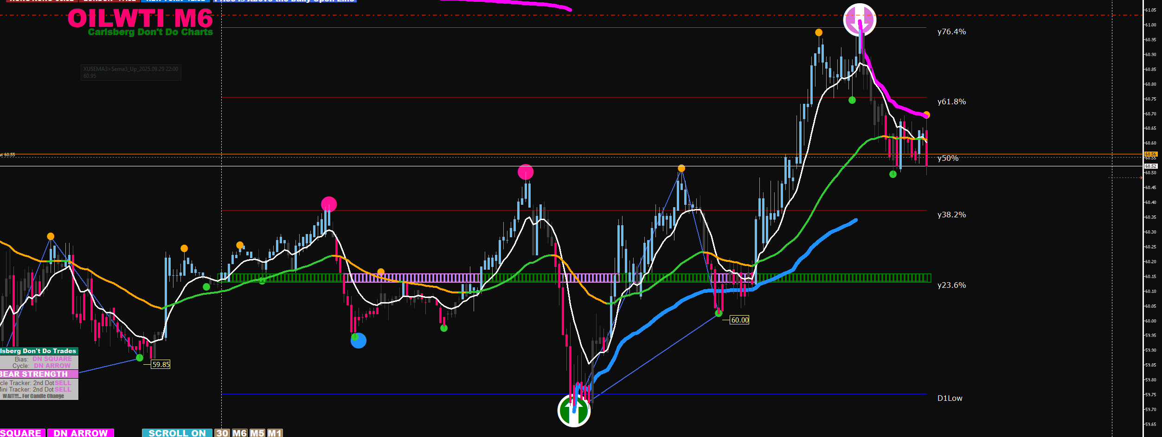Select the D1Low level label

point(950,398)
